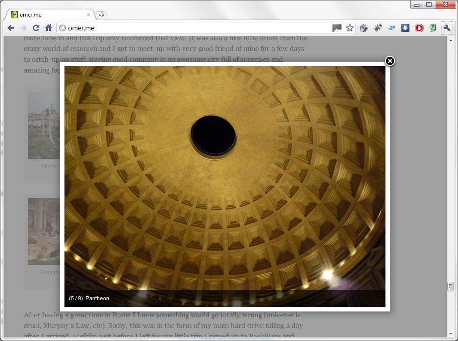
Task: Open a new tab with the plus button
Action: 101,15
